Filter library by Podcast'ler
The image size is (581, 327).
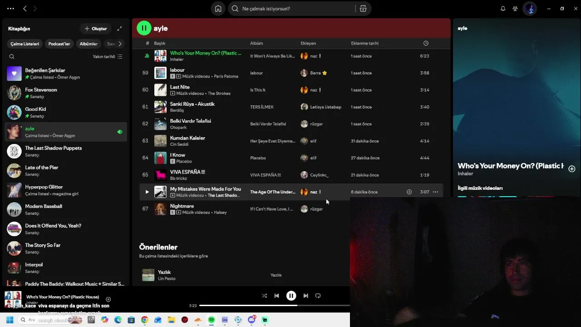[59, 44]
